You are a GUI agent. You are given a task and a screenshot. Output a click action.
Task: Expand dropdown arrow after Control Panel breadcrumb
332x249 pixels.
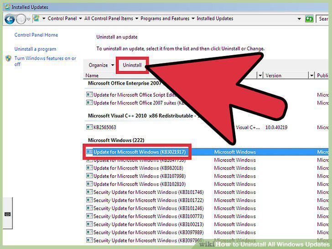(80, 19)
